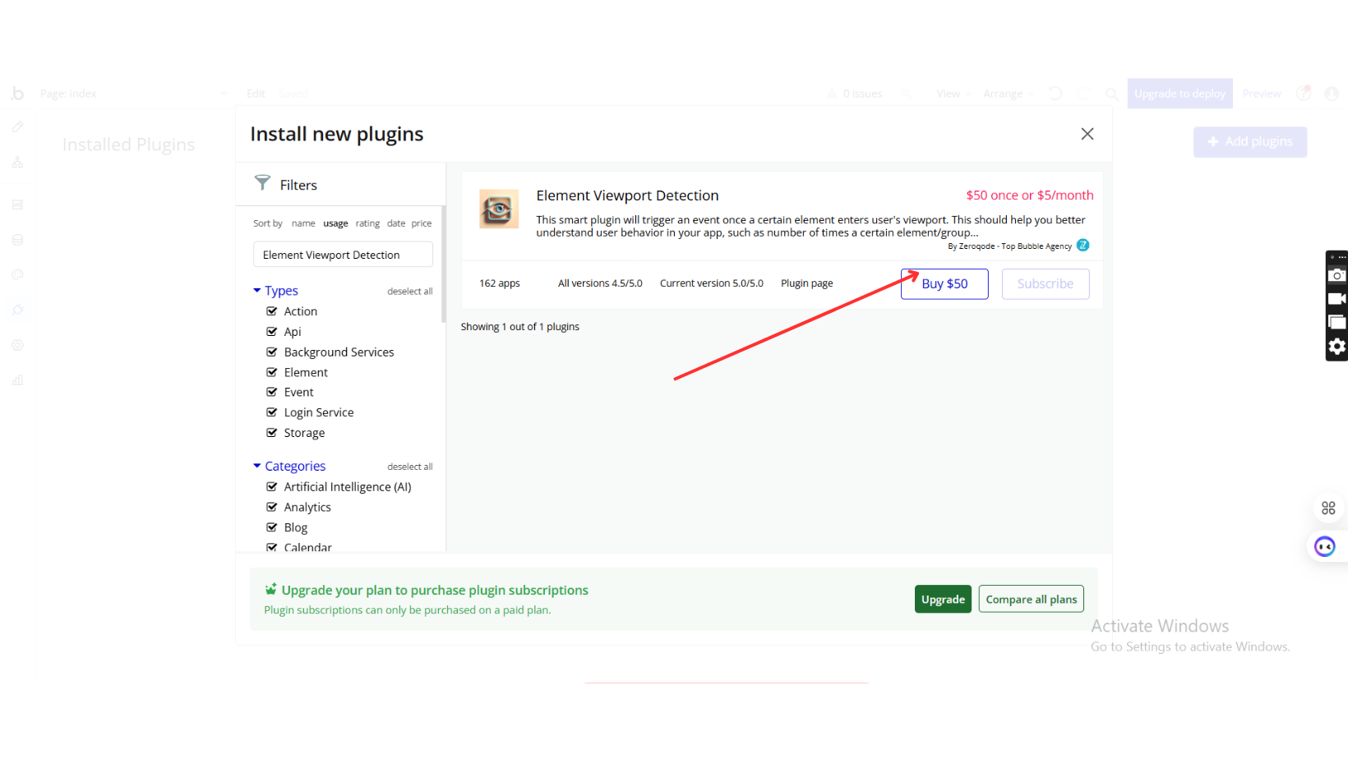Image resolution: width=1348 pixels, height=759 pixels.
Task: Click the plugin search field with Element Viewport Detection
Action: [x=343, y=255]
